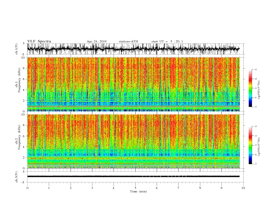Click the upper colorbar's log(PSD) label
274x211 pixels.
[x=259, y=90]
